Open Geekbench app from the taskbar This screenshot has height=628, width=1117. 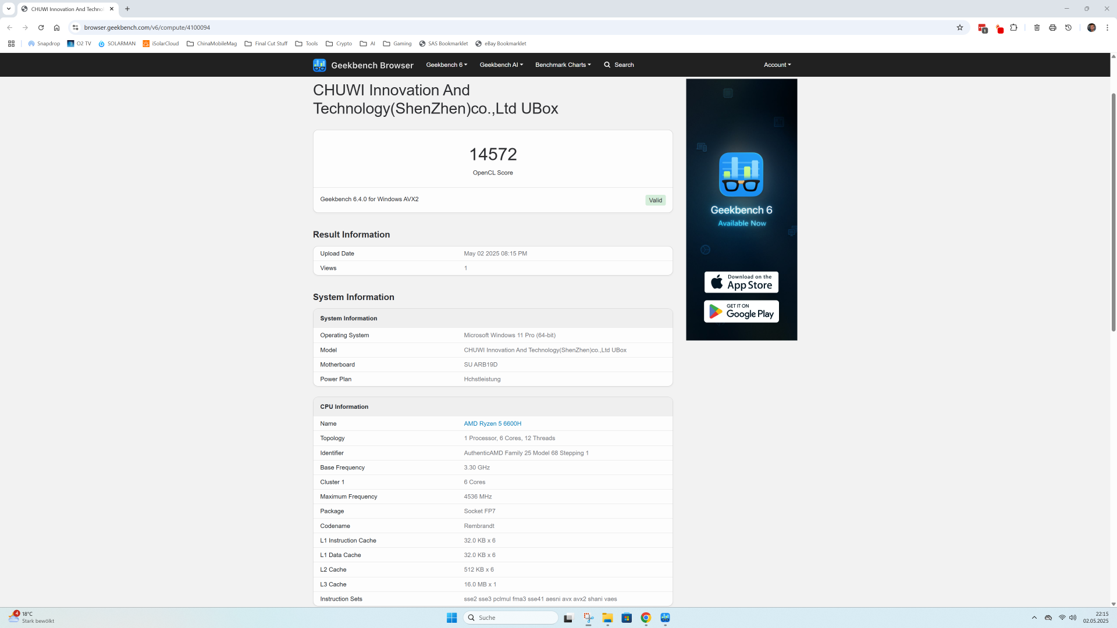pos(665,618)
